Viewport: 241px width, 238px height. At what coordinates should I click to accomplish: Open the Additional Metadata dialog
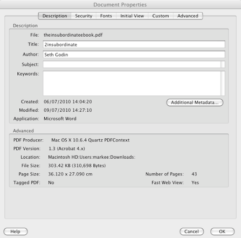[x=195, y=103]
